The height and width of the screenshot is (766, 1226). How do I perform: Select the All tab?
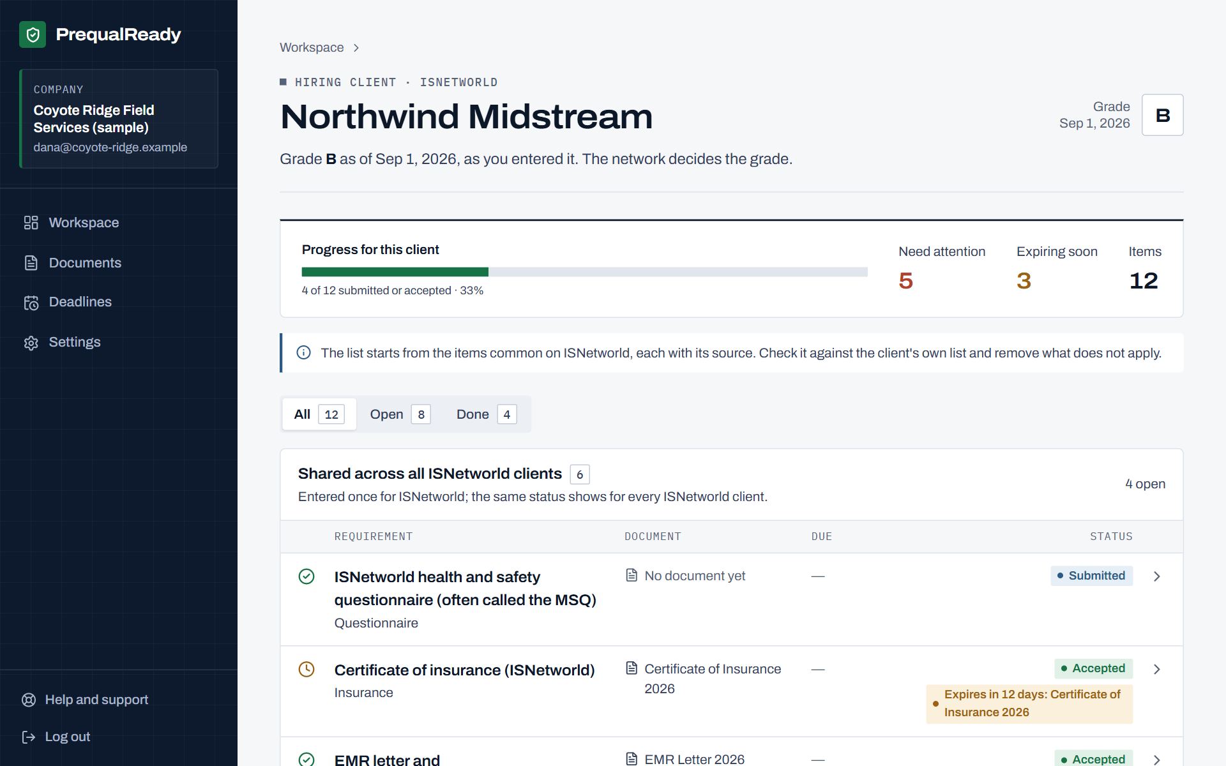click(319, 414)
